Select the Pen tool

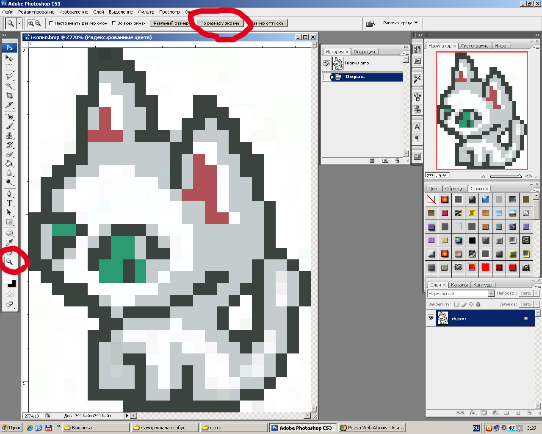coord(9,194)
